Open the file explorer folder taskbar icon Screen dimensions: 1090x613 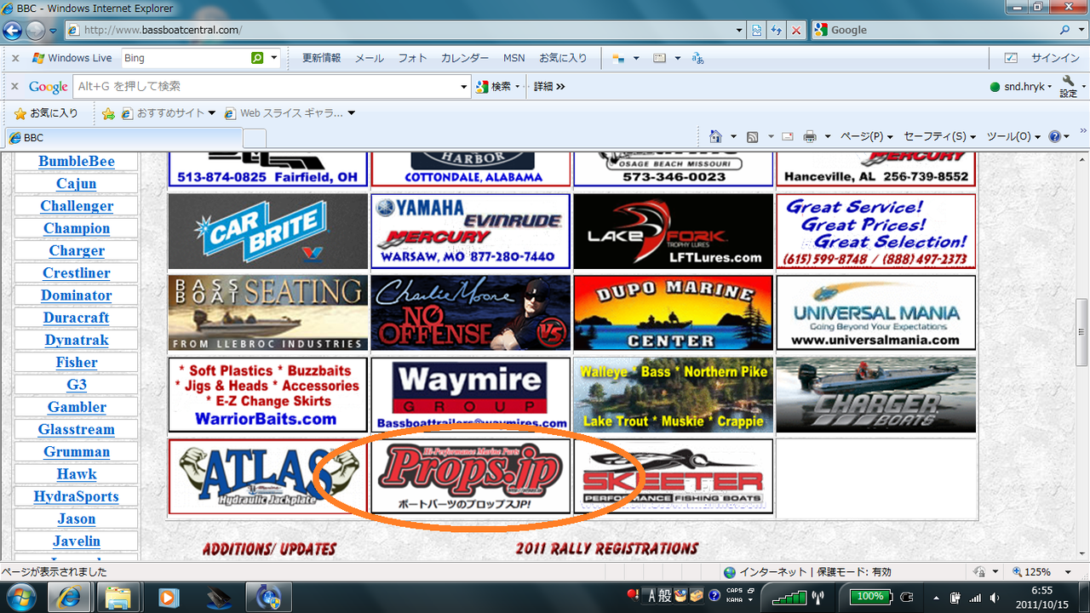[118, 597]
